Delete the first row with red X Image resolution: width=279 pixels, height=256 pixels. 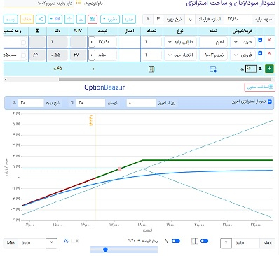[x=269, y=40]
